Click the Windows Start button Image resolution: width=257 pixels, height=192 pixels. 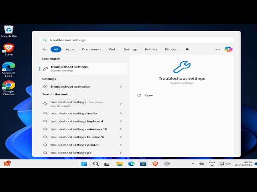coord(84,164)
